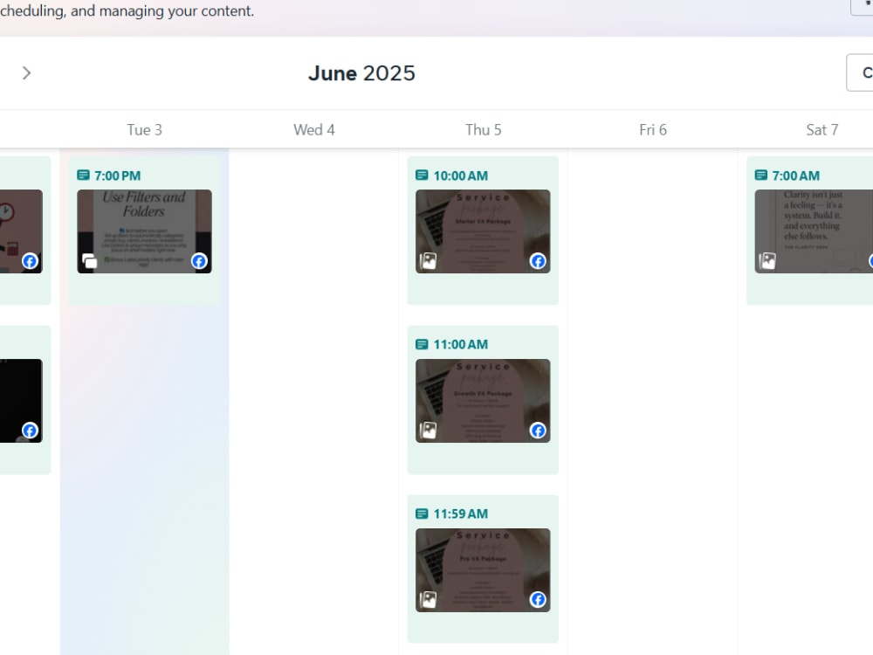873x655 pixels.
Task: Click the 11:00 AM time label on Thursday
Action: pyautogui.click(x=460, y=344)
